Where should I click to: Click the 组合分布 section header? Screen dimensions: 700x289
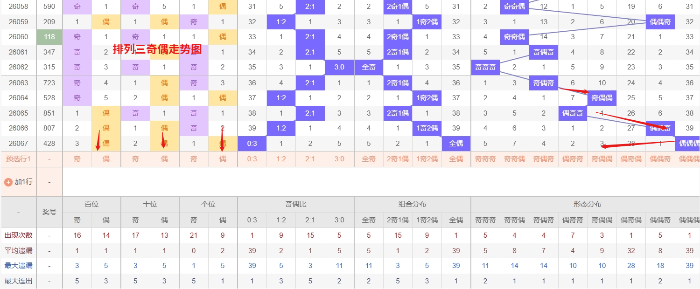click(412, 204)
